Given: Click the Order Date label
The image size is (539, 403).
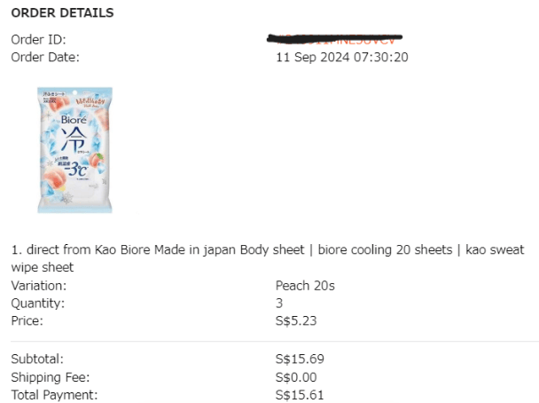Looking at the screenshot, I should (44, 57).
